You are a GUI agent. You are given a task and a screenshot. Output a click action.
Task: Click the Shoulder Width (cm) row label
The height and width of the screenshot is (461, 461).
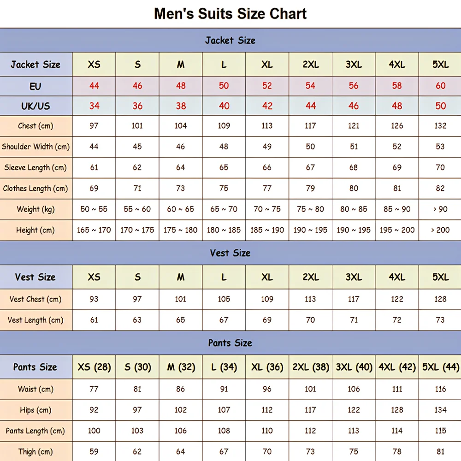[35, 147]
